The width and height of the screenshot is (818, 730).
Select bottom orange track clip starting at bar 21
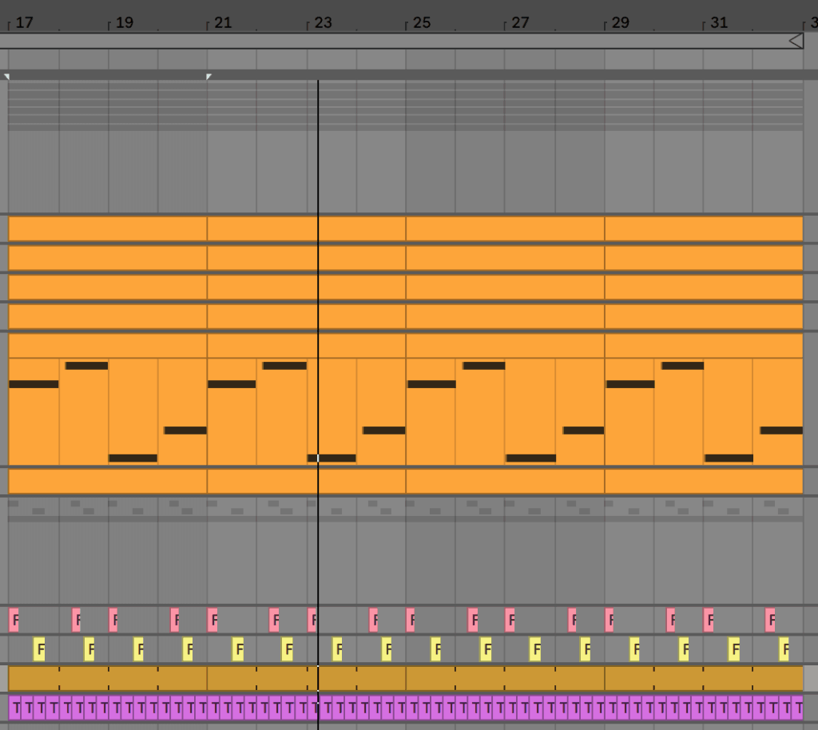[x=306, y=482]
